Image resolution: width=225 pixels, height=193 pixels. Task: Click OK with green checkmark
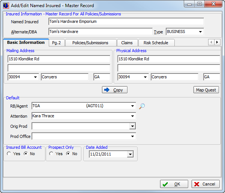[x=174, y=184]
